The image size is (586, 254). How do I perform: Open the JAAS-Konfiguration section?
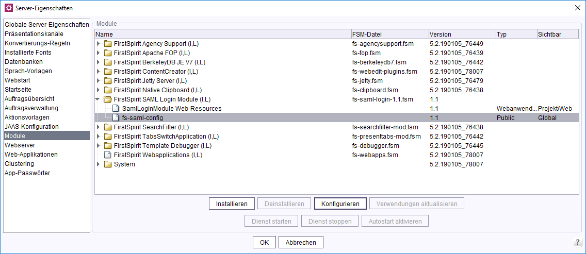tap(31, 127)
